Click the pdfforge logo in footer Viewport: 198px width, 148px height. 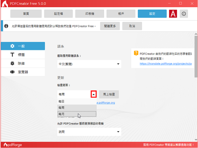tap(13, 145)
